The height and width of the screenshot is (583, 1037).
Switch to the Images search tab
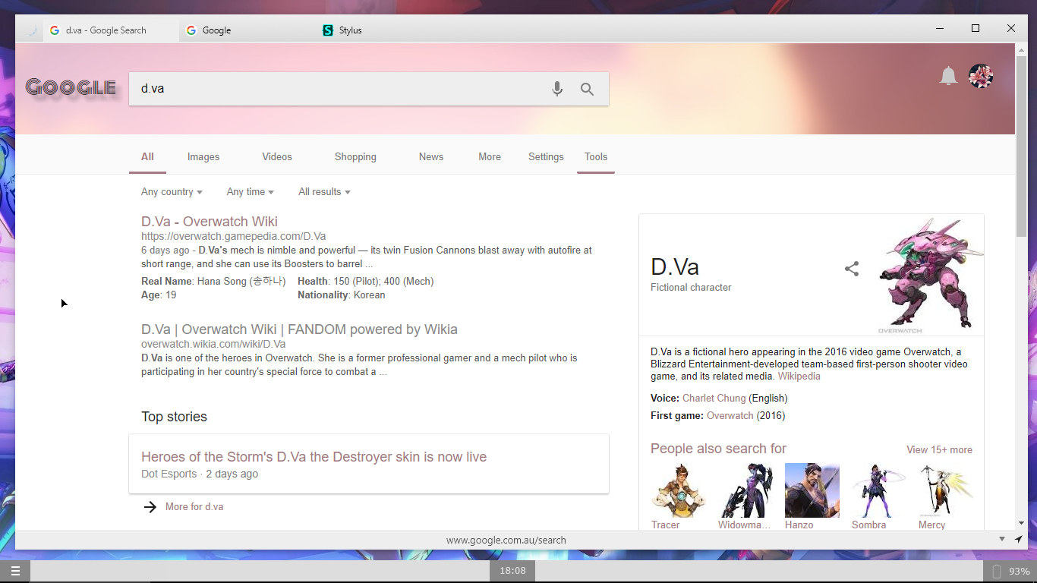coord(203,156)
